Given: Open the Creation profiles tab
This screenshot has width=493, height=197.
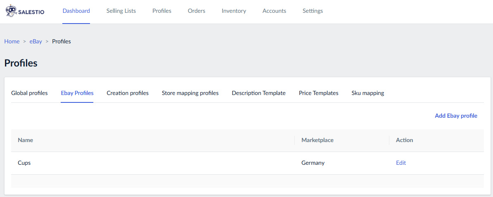Looking at the screenshot, I should coord(128,93).
